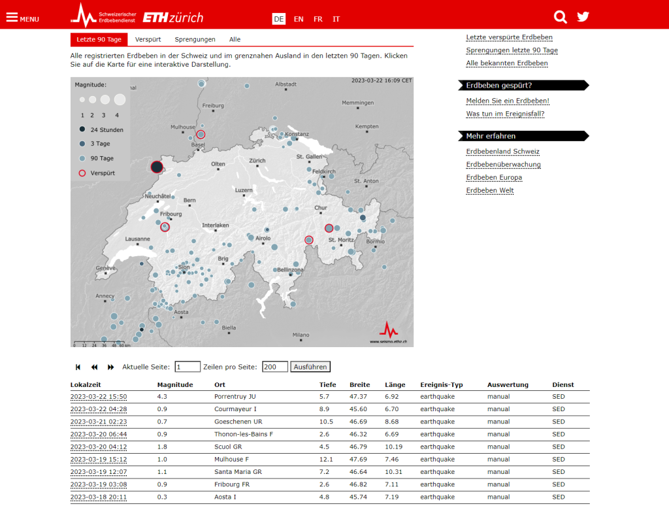Image resolution: width=669 pixels, height=506 pixels.
Task: Click the large dark Porrentruy earthquake marker on map
Action: (157, 167)
